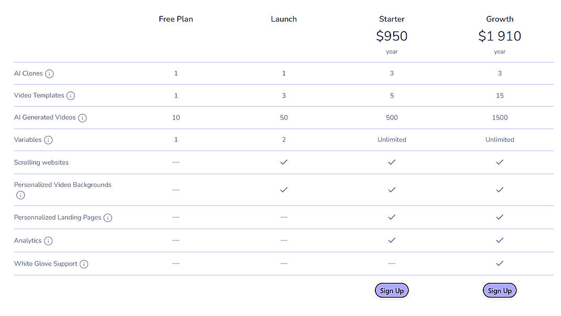Sign Up for the Growth plan
The width and height of the screenshot is (561, 316).
500,290
